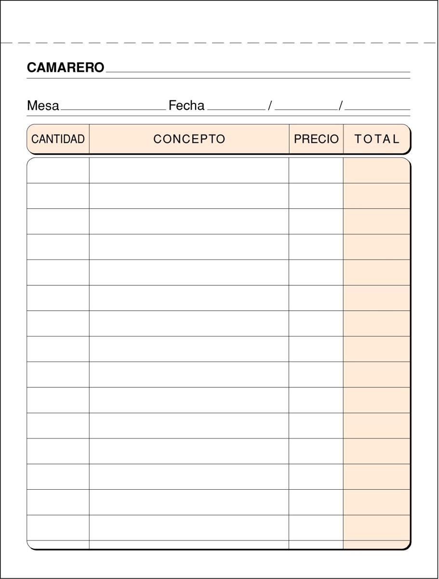The height and width of the screenshot is (579, 439).
Task: Select first row shaded TOTAL cell
Action: click(376, 171)
